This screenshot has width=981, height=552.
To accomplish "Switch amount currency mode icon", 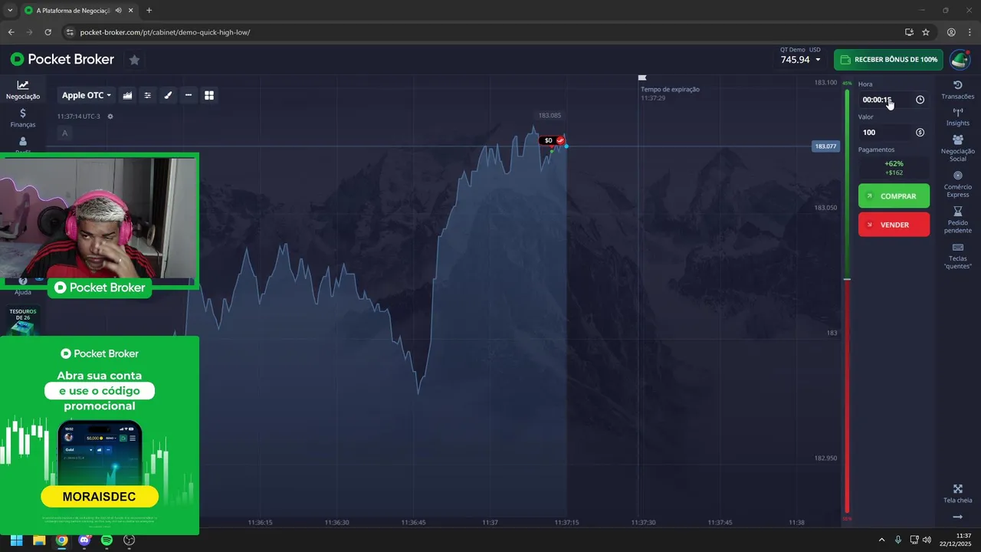I will [x=920, y=133].
